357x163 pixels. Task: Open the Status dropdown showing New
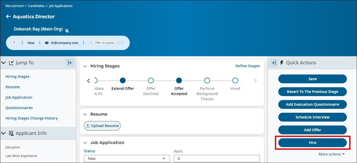pos(127,159)
